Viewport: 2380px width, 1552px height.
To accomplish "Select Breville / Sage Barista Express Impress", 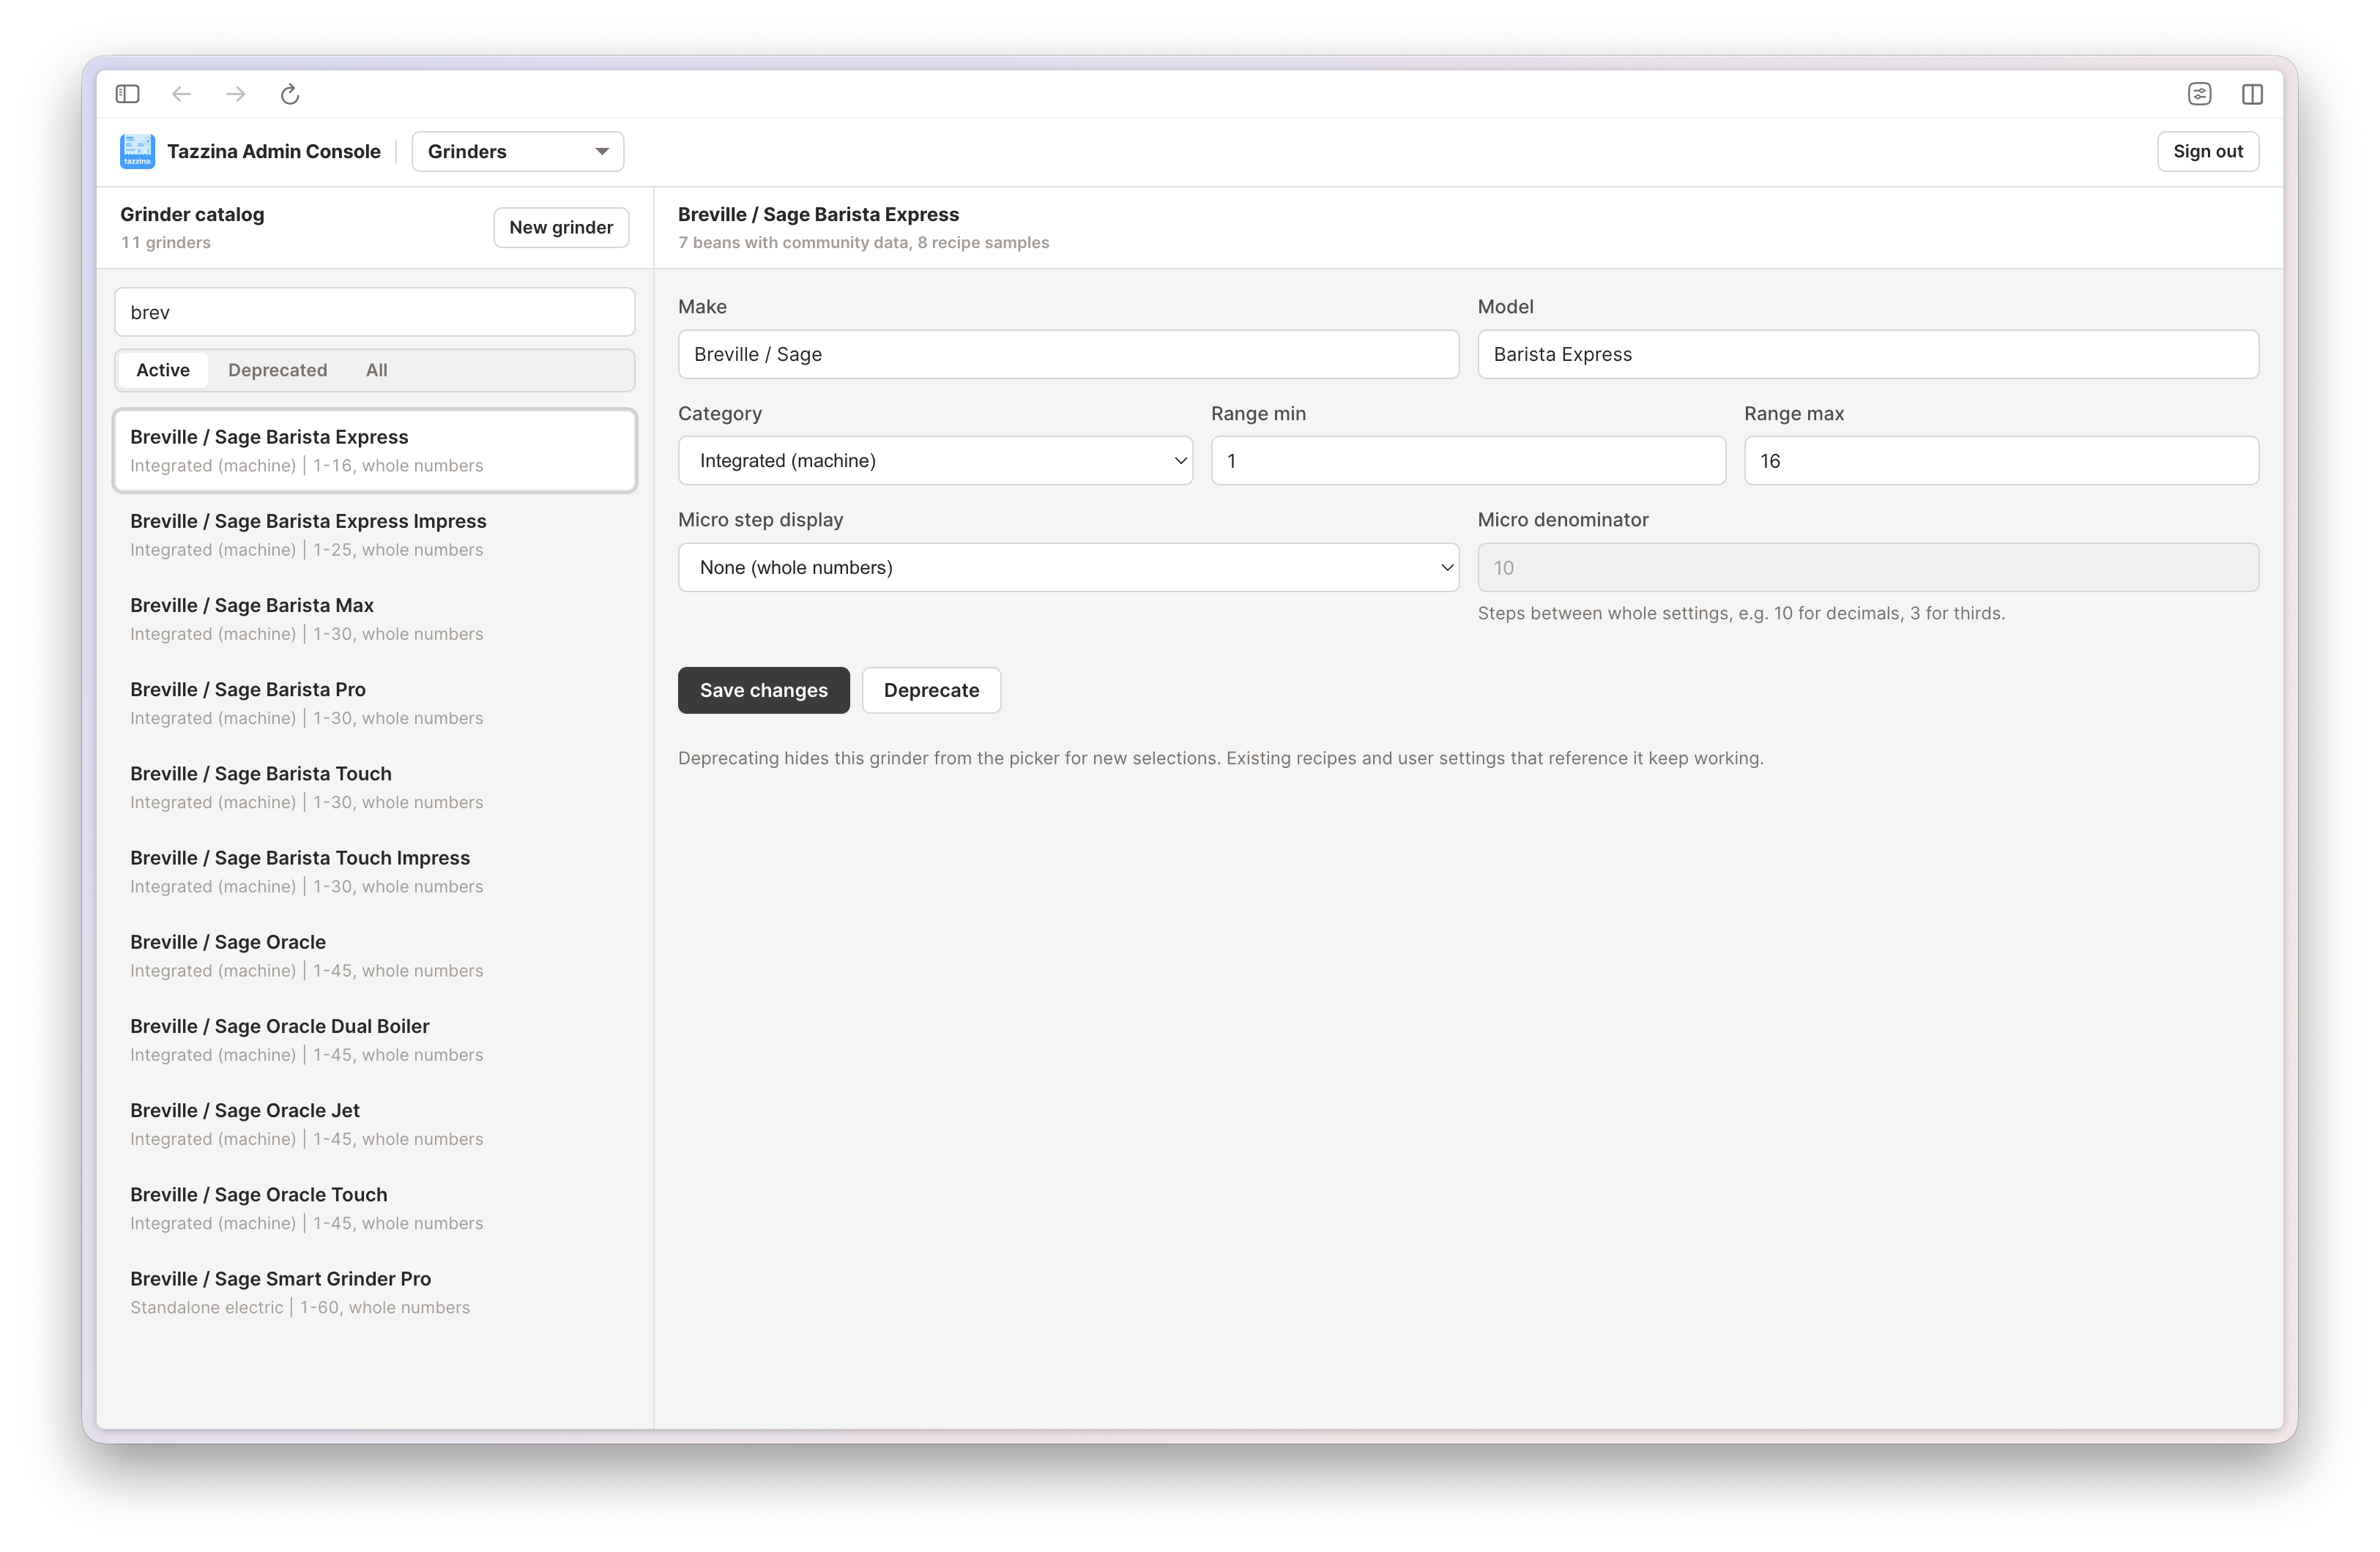I will (x=374, y=534).
